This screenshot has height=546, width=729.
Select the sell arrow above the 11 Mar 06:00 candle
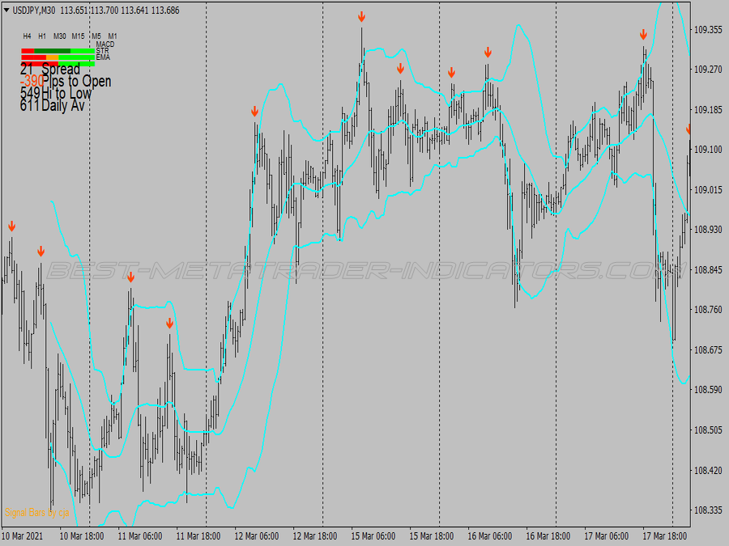[x=130, y=277]
